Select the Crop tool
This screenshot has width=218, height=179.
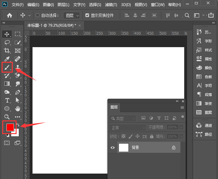[x=7, y=50]
